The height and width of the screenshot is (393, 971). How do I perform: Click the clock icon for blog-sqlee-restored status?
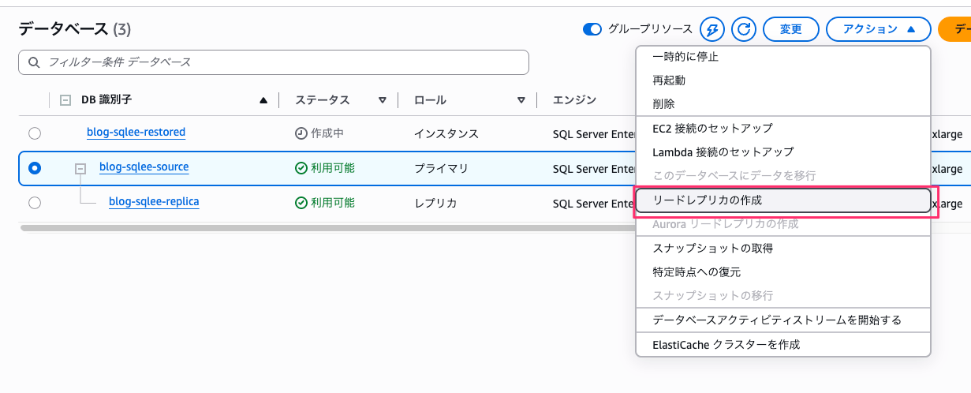click(x=301, y=133)
